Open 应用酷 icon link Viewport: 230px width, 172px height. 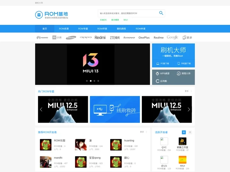point(161,81)
